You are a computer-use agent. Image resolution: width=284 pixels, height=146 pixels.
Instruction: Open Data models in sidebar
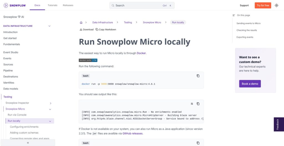tap(11, 89)
